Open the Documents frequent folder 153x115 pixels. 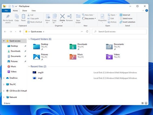(115, 47)
